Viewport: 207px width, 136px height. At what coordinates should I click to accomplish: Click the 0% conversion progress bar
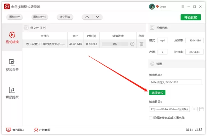click(x=115, y=44)
